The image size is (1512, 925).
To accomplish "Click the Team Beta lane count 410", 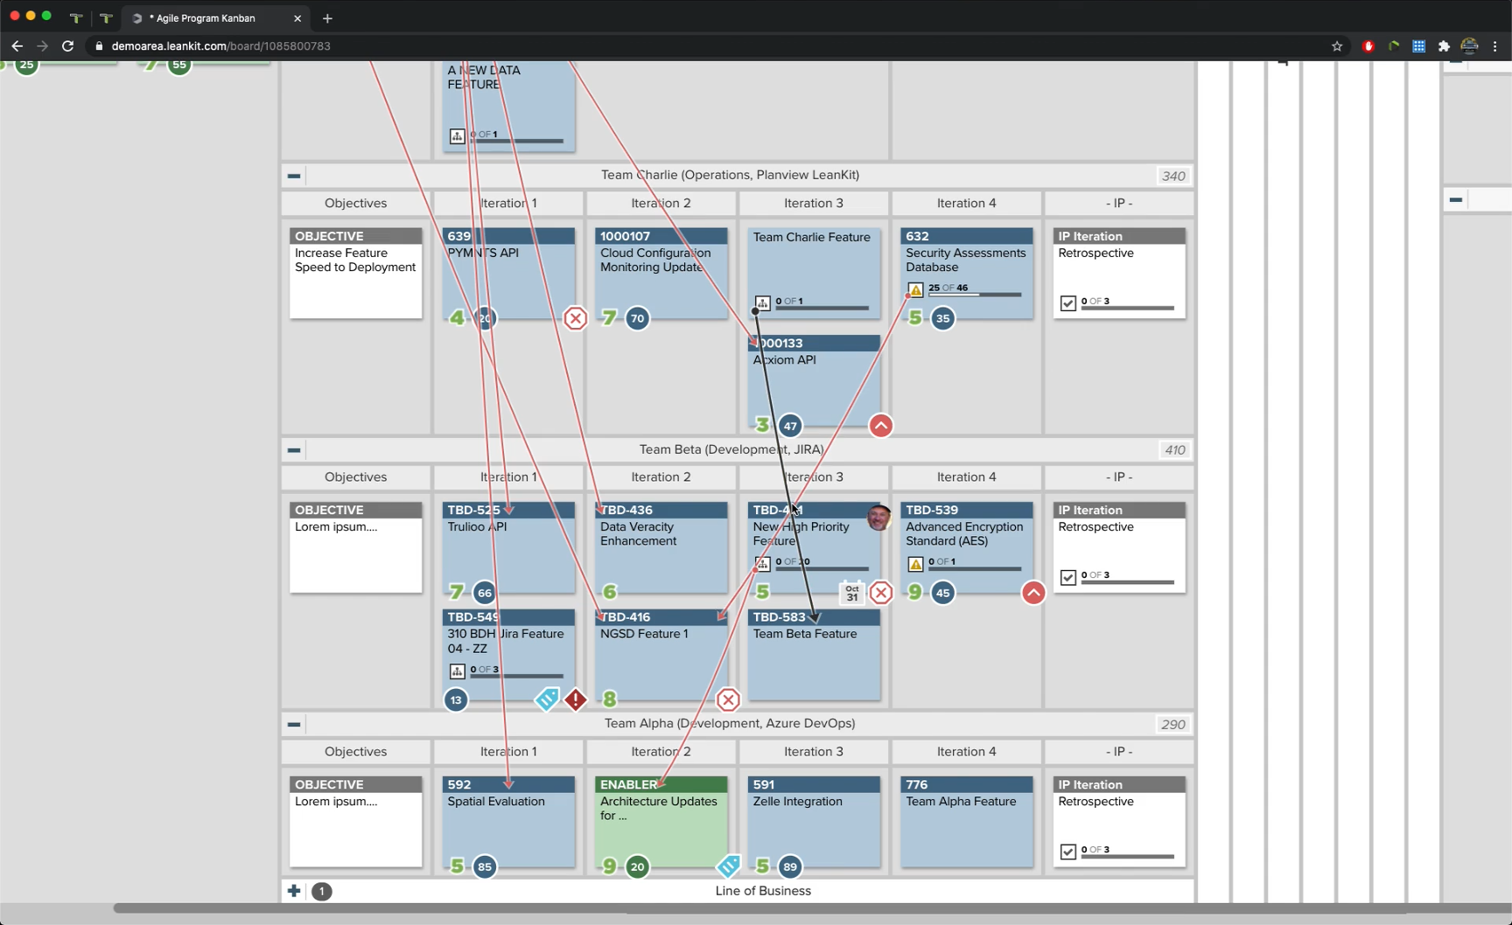I will [x=1174, y=450].
